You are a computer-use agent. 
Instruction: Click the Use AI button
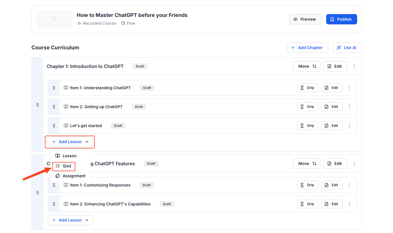[347, 48]
